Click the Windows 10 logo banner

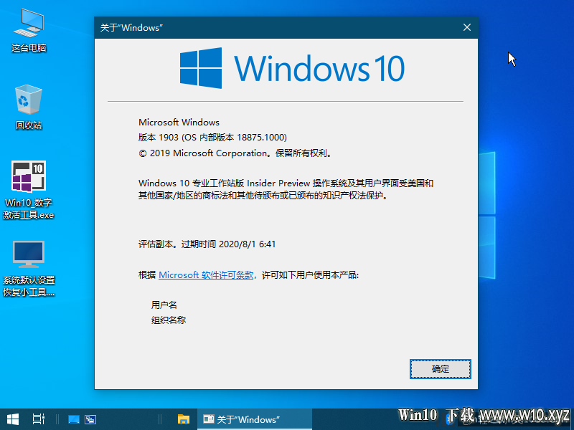(292, 68)
